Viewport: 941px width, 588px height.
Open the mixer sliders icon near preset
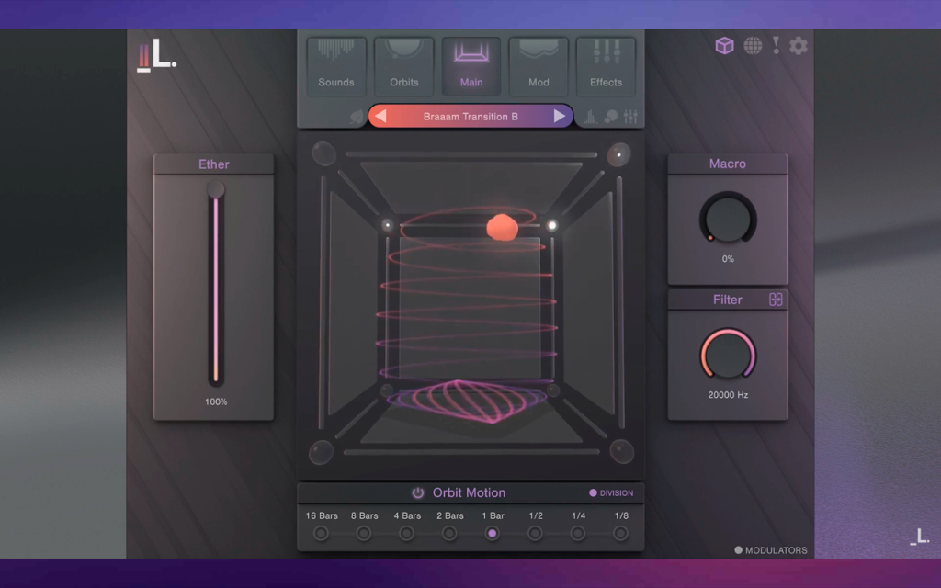click(x=630, y=117)
